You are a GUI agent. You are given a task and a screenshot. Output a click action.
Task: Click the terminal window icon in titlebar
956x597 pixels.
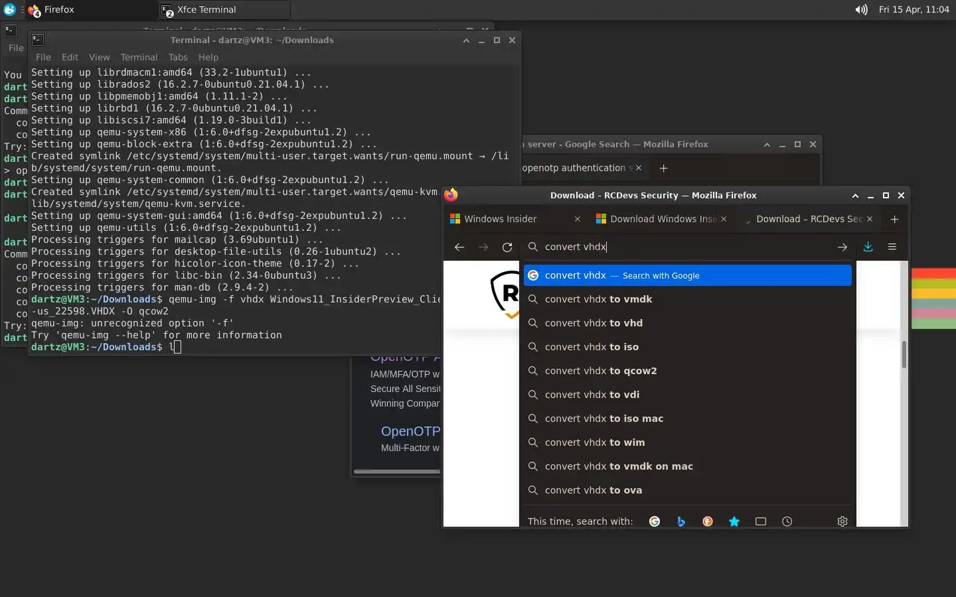point(38,40)
